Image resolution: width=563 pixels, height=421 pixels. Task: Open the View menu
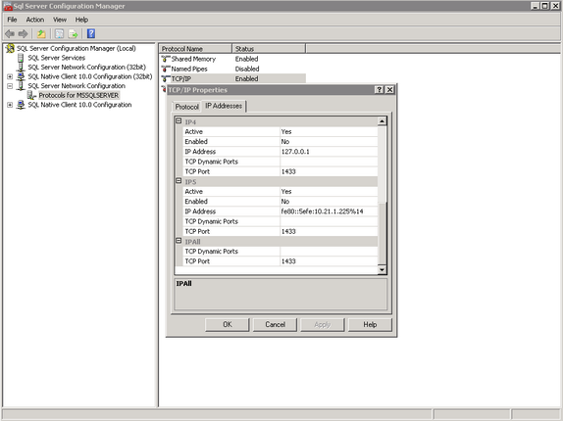[60, 20]
